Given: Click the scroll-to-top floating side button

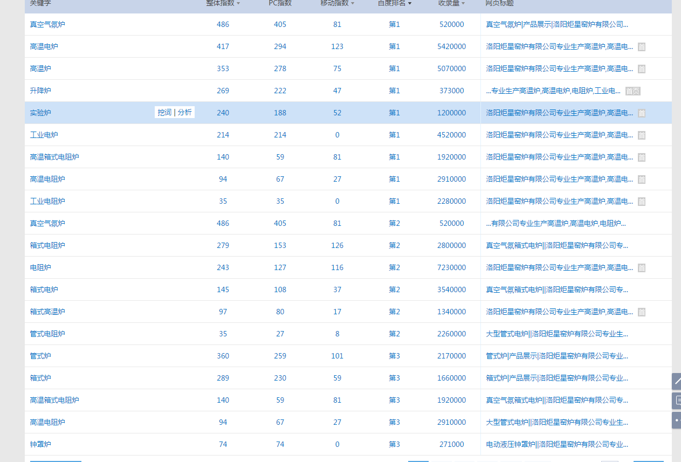Looking at the screenshot, I should click(x=677, y=381).
